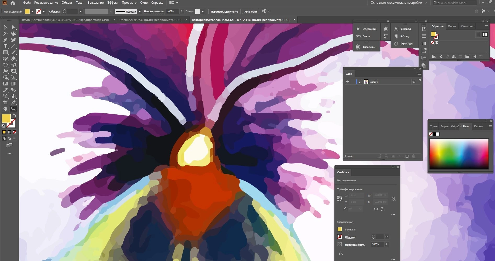Activate the Type tool
Image resolution: width=495 pixels, height=261 pixels.
(5, 46)
